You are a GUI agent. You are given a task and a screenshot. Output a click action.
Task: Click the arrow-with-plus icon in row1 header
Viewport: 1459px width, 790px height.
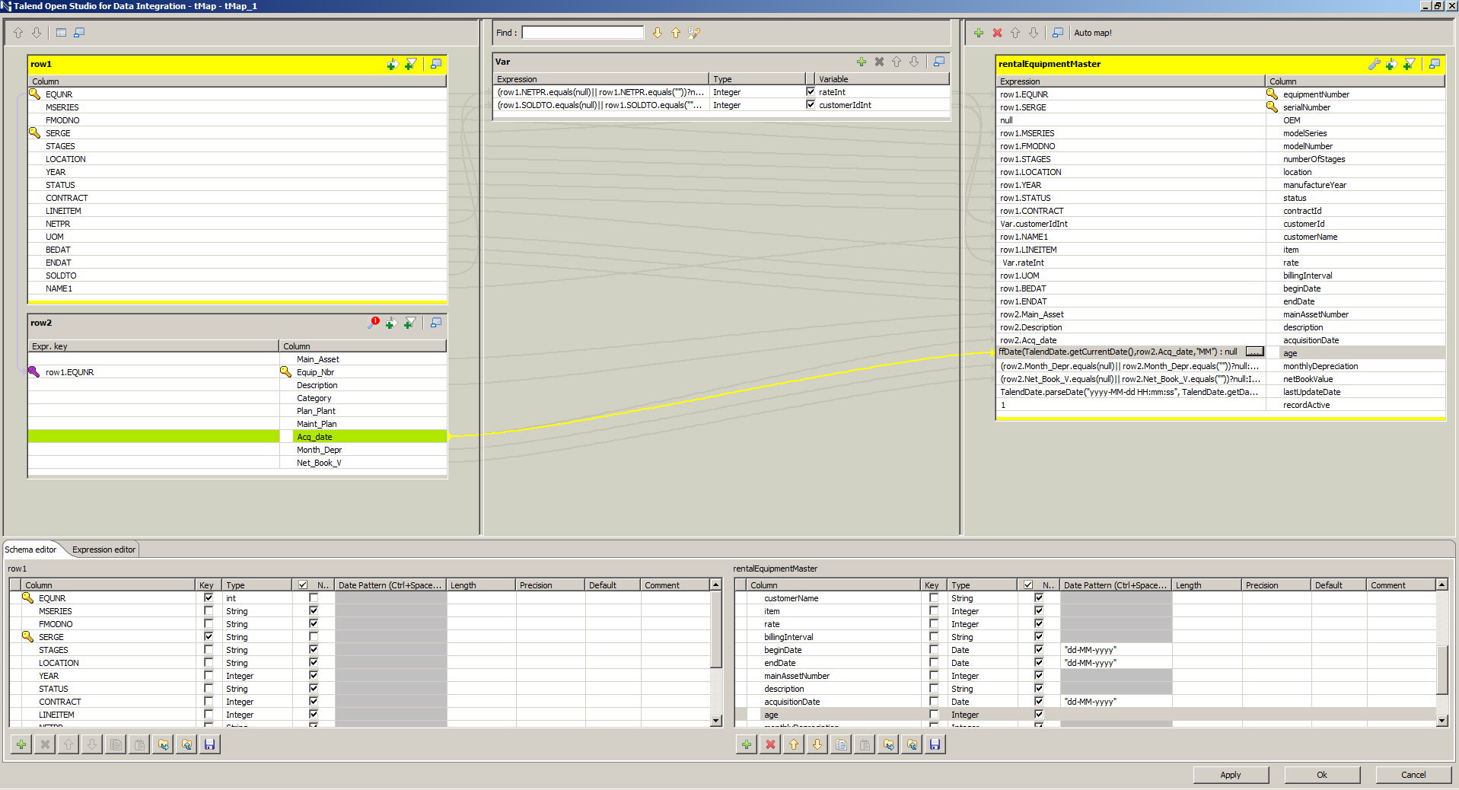(x=393, y=64)
